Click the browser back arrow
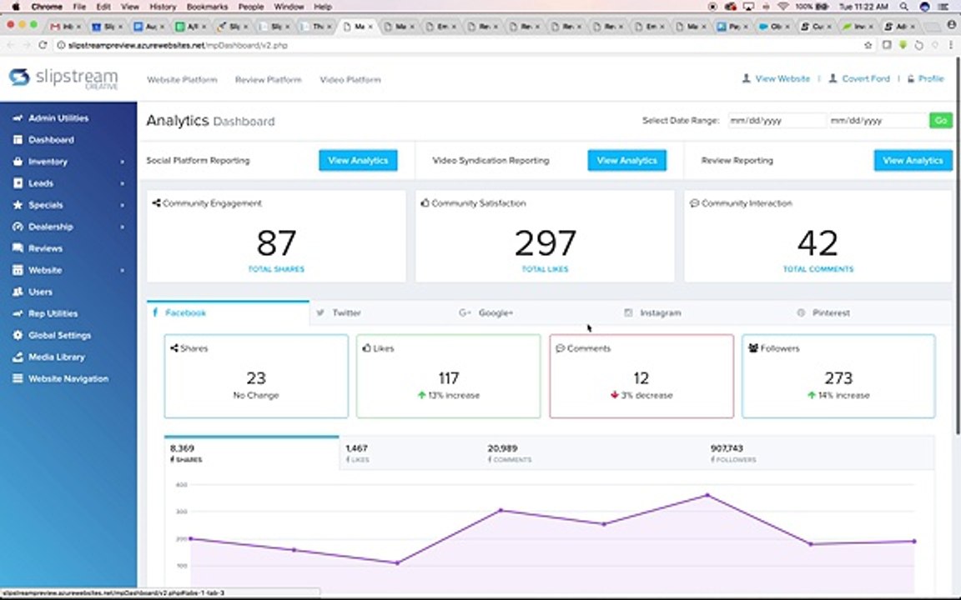 [10, 45]
